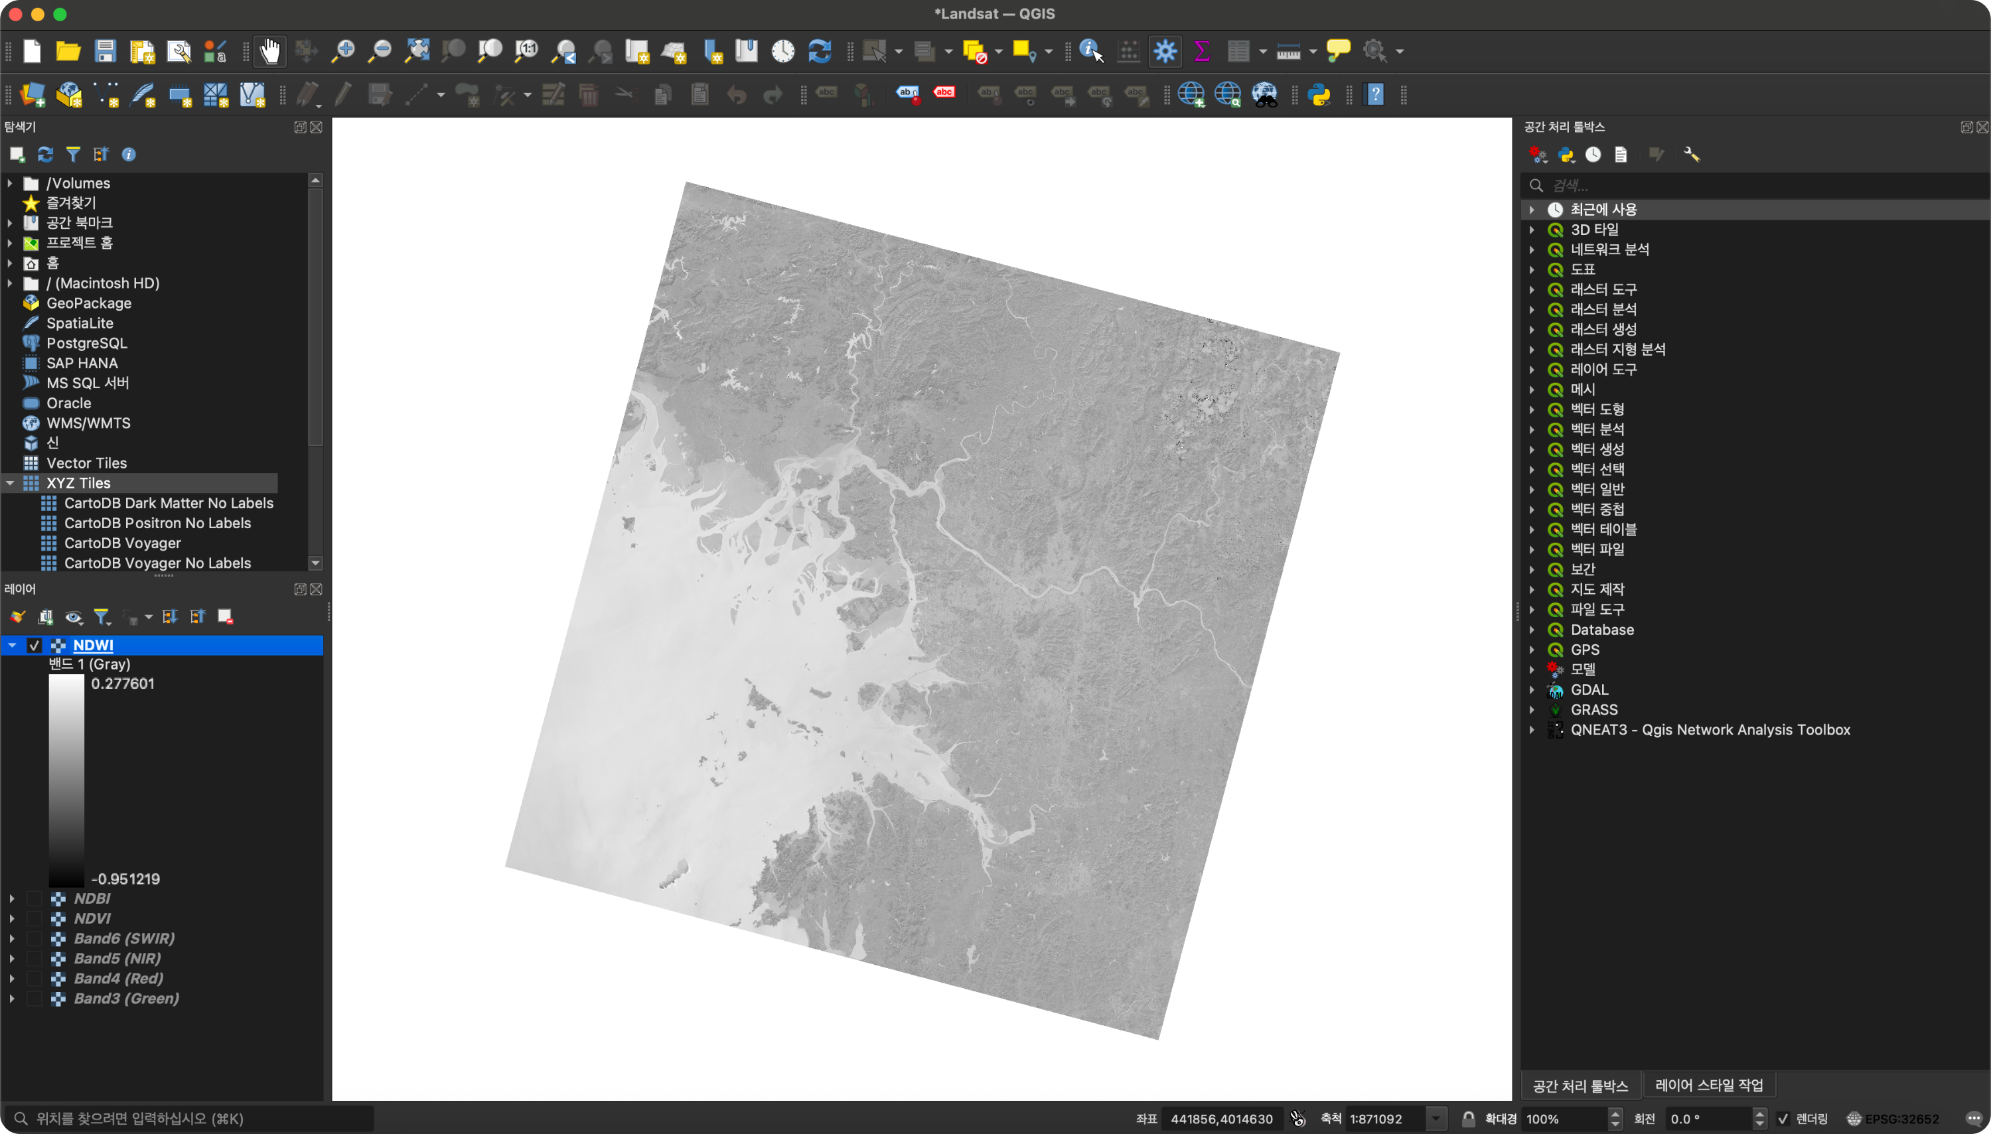Open the Identify Features tool
The image size is (1991, 1134).
[x=1090, y=51]
